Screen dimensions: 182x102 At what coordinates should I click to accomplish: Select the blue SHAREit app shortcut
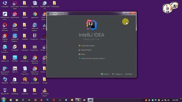[x=15, y=59]
